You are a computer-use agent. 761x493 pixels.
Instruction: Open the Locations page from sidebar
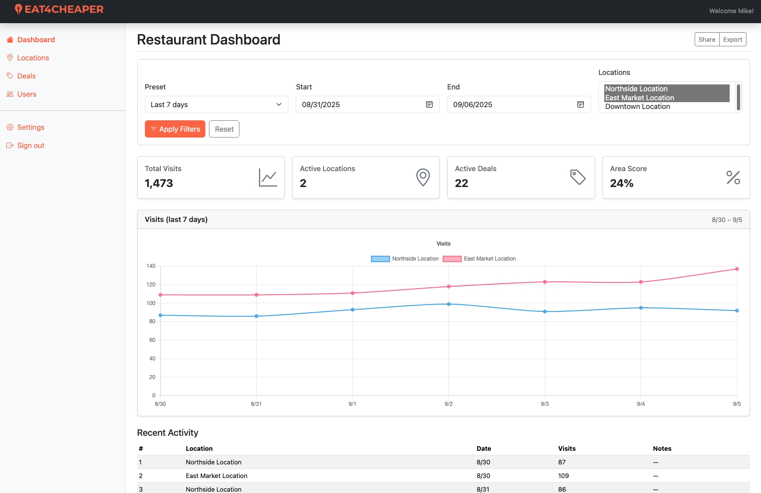coord(33,58)
